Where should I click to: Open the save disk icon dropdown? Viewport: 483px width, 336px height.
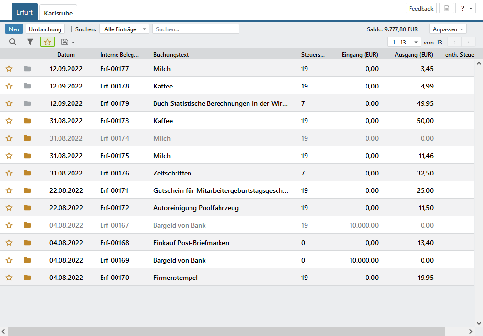(x=68, y=42)
